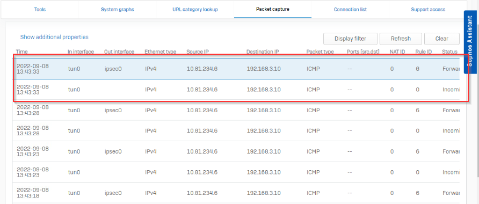Select the Packet capture tab
The image size is (479, 204).
tap(272, 9)
